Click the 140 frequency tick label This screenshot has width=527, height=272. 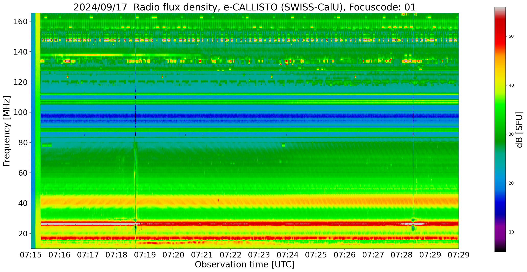(20, 52)
